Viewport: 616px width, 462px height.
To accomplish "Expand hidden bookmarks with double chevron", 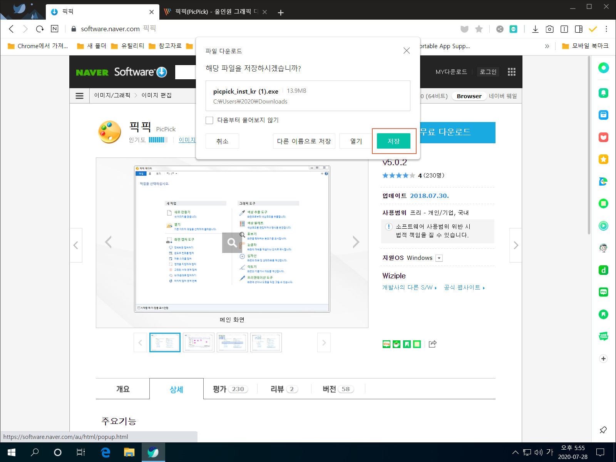I will 547,46.
